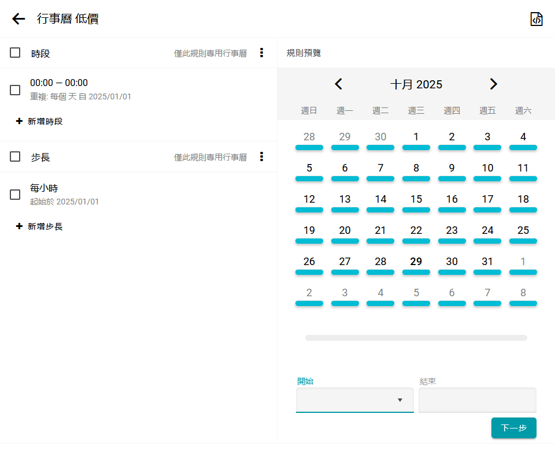The image size is (555, 451).
Task: Select the 步長 header checkbox
Action: 15,156
